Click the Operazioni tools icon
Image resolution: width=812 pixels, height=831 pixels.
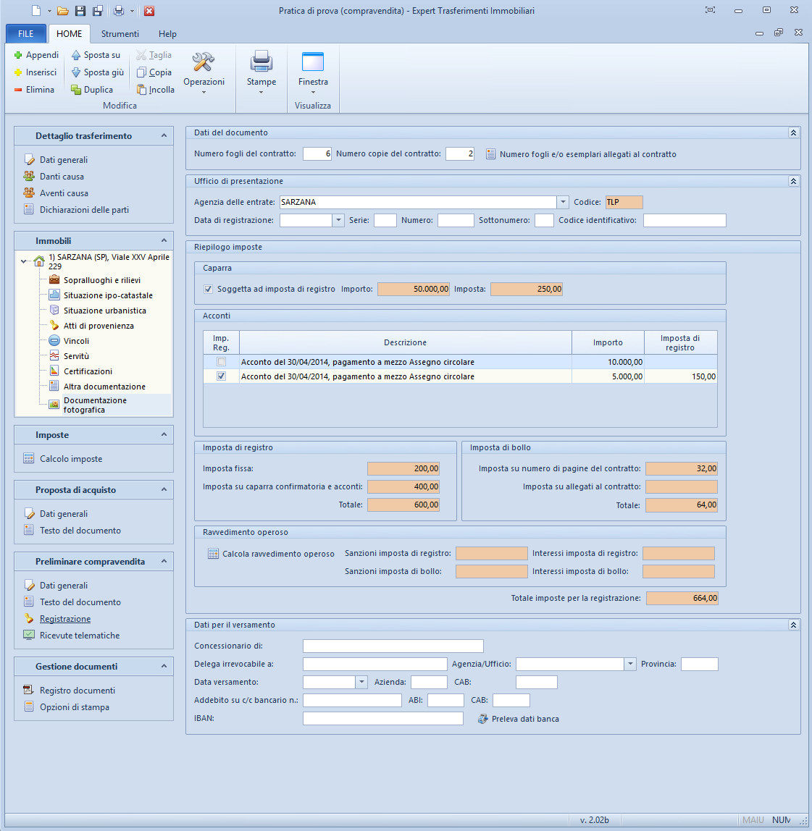(x=204, y=63)
